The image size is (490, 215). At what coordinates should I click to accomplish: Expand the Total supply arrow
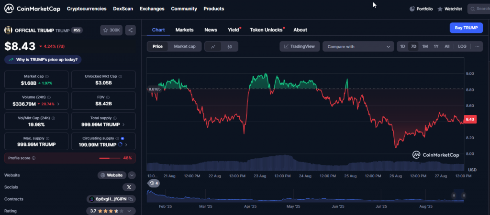click(x=124, y=124)
